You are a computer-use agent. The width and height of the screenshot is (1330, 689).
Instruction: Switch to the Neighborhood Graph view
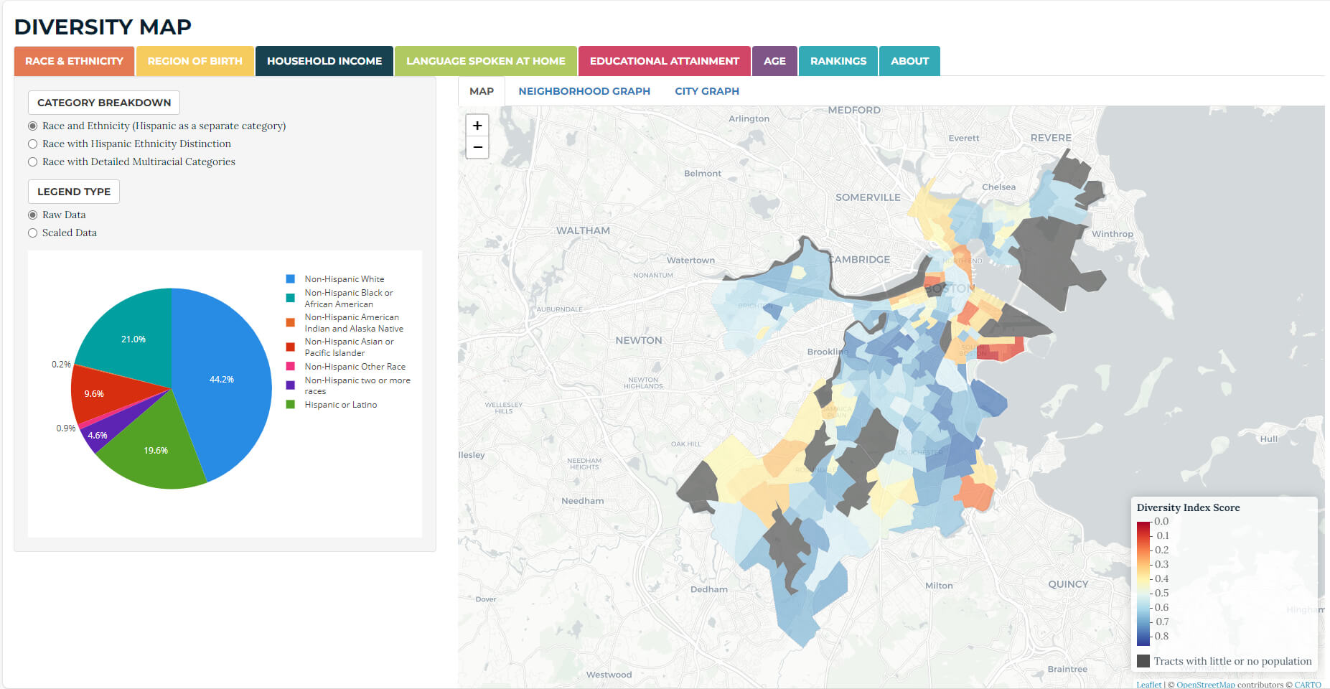[584, 91]
